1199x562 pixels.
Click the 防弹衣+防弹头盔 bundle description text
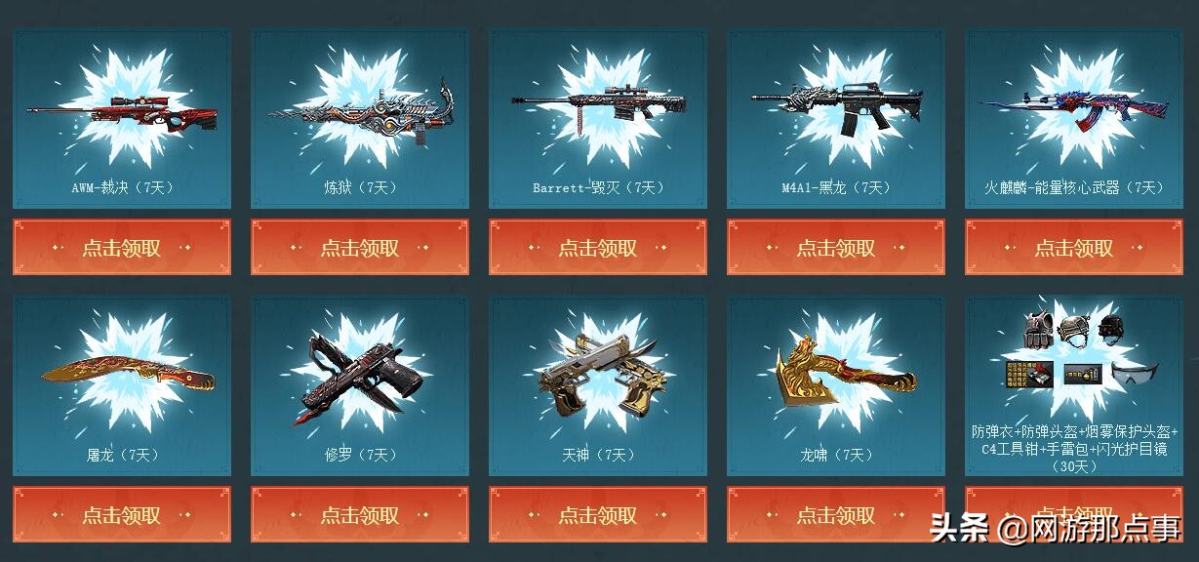coord(1074,449)
